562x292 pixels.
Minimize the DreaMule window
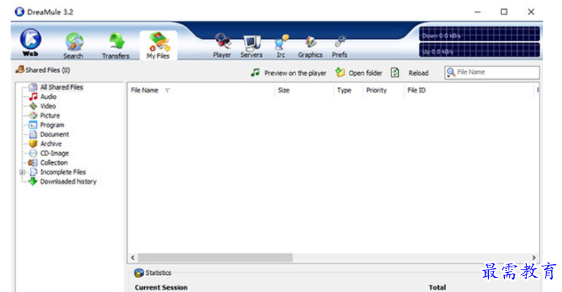pyautogui.click(x=477, y=12)
